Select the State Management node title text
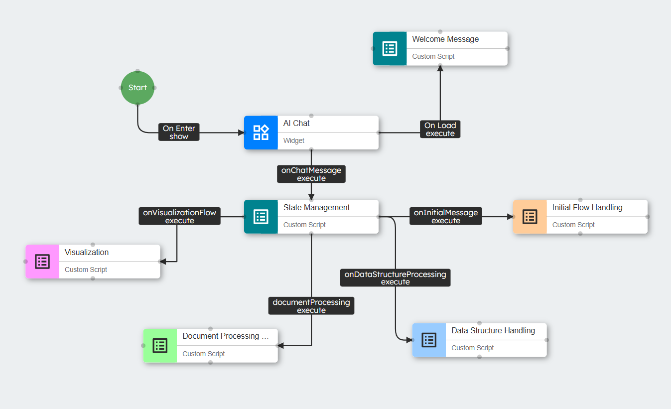The width and height of the screenshot is (671, 409). coord(316,208)
